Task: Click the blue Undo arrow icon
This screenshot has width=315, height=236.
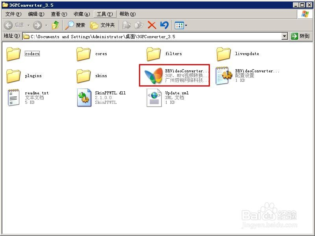Action: pos(164,25)
